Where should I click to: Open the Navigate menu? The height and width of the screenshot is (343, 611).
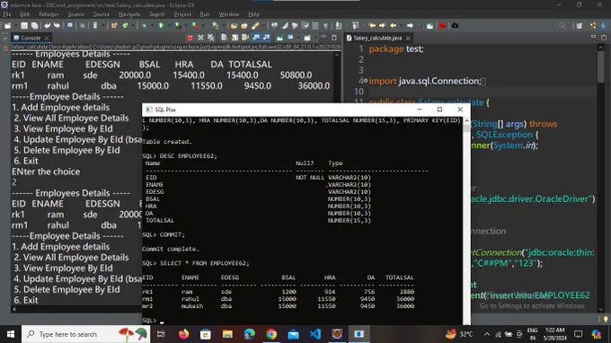pyautogui.click(x=129, y=14)
